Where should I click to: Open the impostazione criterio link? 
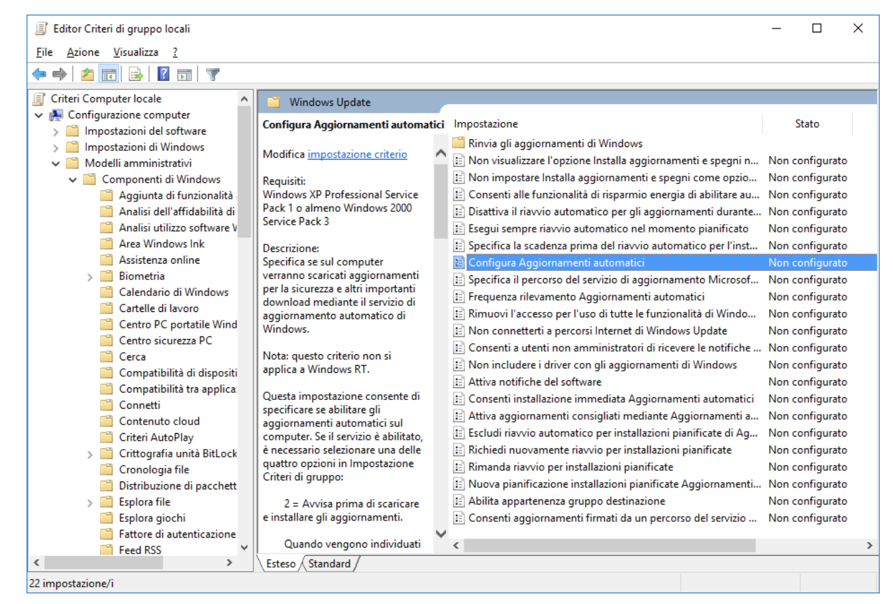click(357, 154)
